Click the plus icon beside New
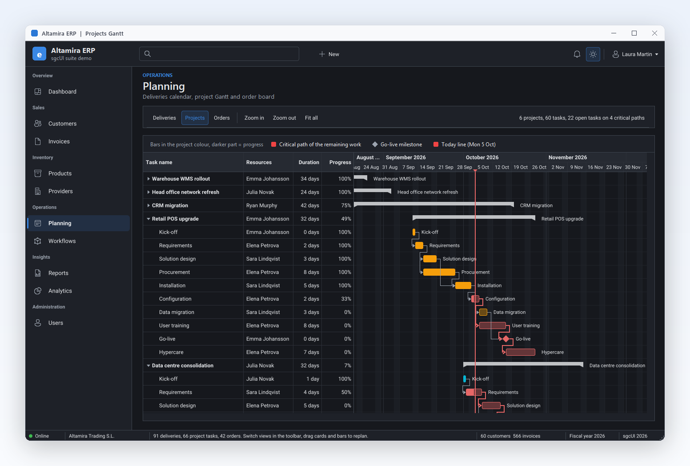This screenshot has width=690, height=466. [x=322, y=54]
